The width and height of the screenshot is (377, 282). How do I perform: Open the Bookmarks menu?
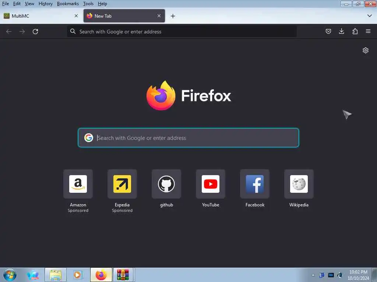(x=68, y=4)
